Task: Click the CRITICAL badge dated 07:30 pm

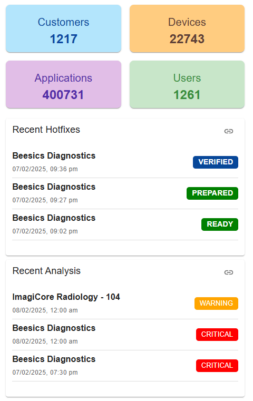Action: [217, 366]
